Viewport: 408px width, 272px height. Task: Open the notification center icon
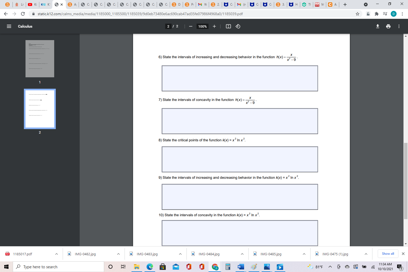pyautogui.click(x=399, y=267)
